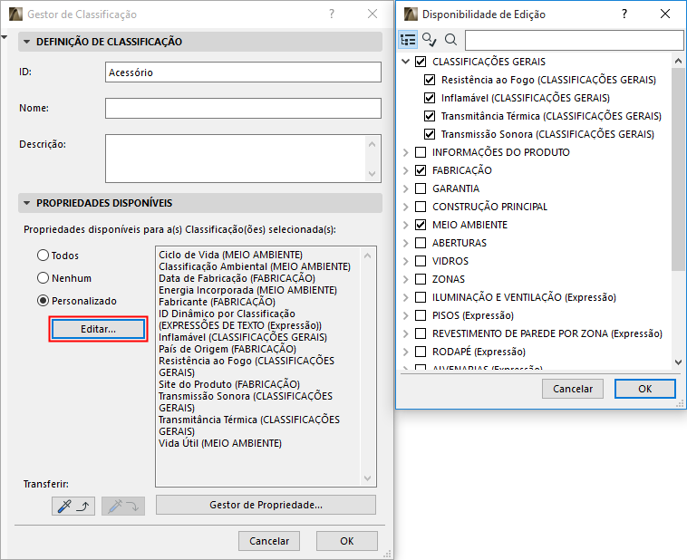Image resolution: width=687 pixels, height=560 pixels.
Task: Click the magnifier search icon
Action: click(x=450, y=40)
